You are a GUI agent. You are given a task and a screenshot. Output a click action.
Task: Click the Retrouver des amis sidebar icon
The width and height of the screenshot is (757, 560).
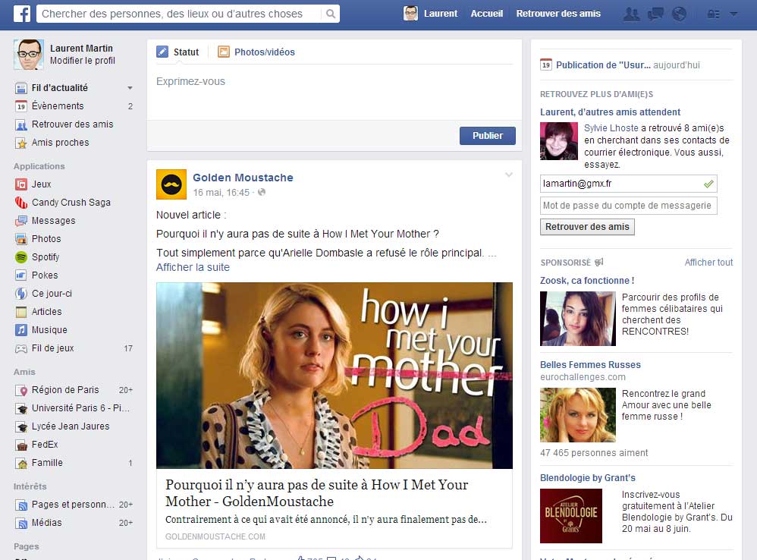pyautogui.click(x=21, y=125)
